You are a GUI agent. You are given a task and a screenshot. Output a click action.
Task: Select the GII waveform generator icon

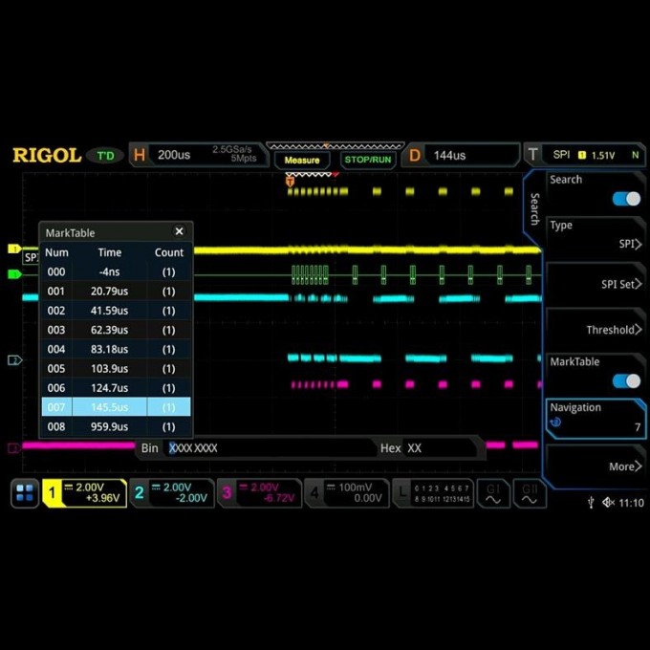click(x=529, y=493)
